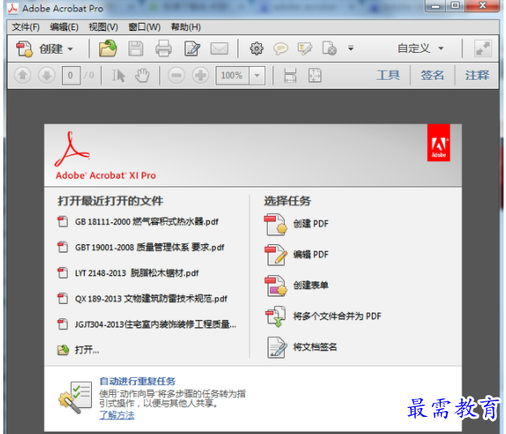Open the 帮助(H) menu
Viewport: 506px width, 434px height.
click(185, 27)
